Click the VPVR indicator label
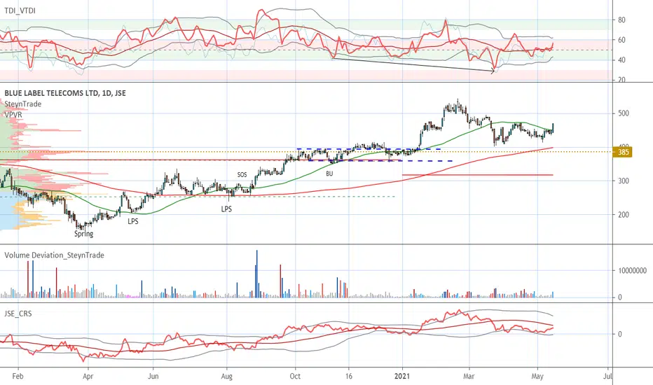The height and width of the screenshot is (385, 653). tap(13, 115)
